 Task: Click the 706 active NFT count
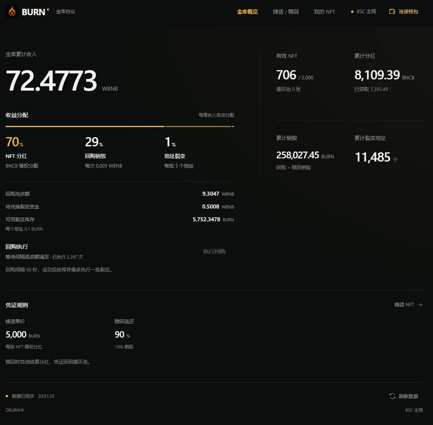click(286, 75)
